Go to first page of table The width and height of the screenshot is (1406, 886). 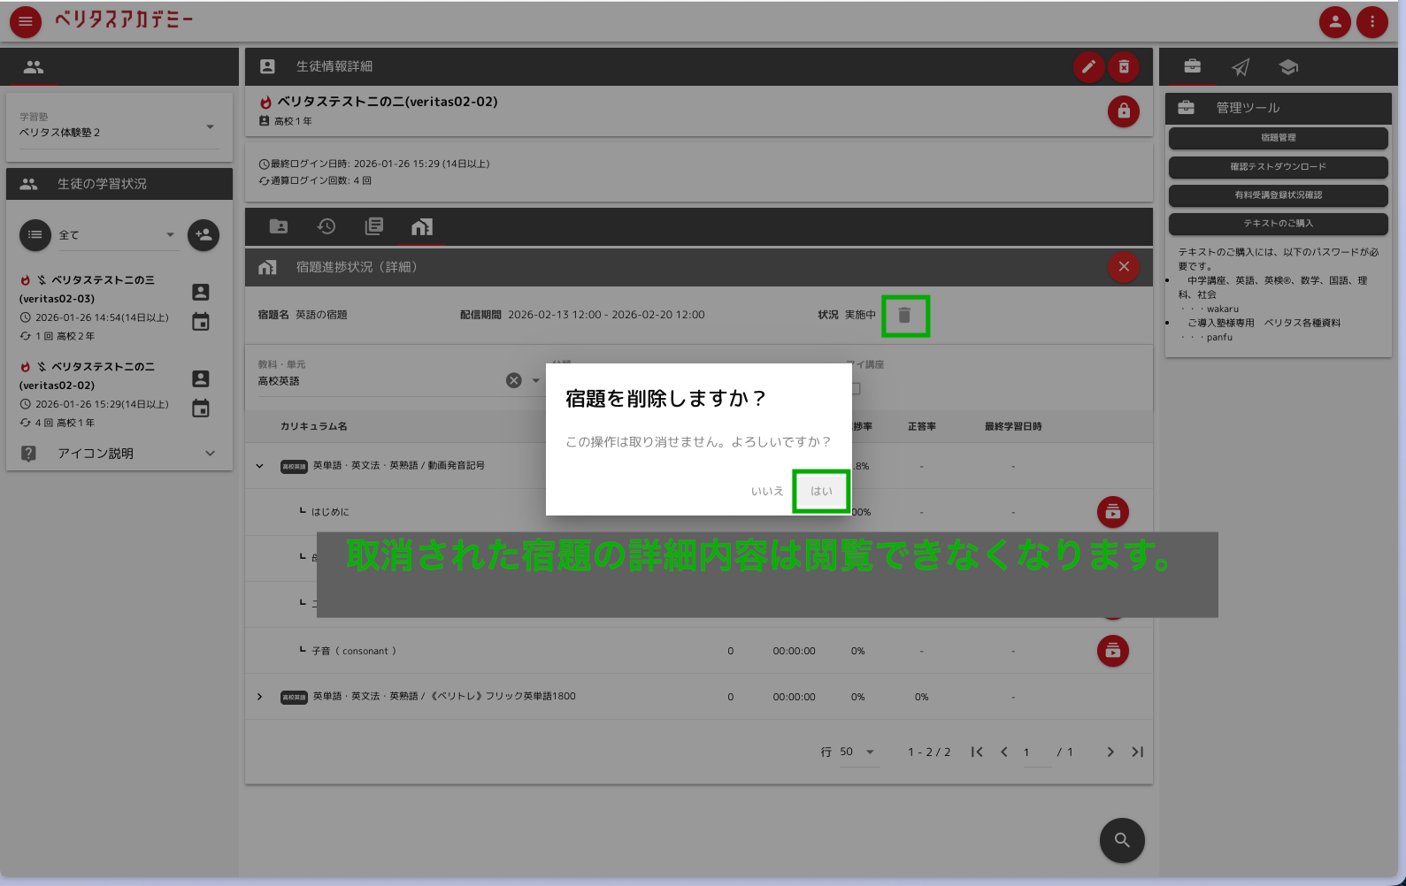click(x=977, y=752)
